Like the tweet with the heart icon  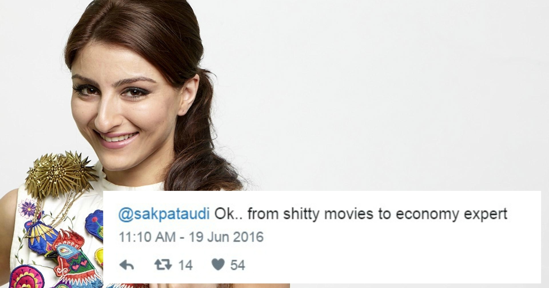(x=218, y=265)
